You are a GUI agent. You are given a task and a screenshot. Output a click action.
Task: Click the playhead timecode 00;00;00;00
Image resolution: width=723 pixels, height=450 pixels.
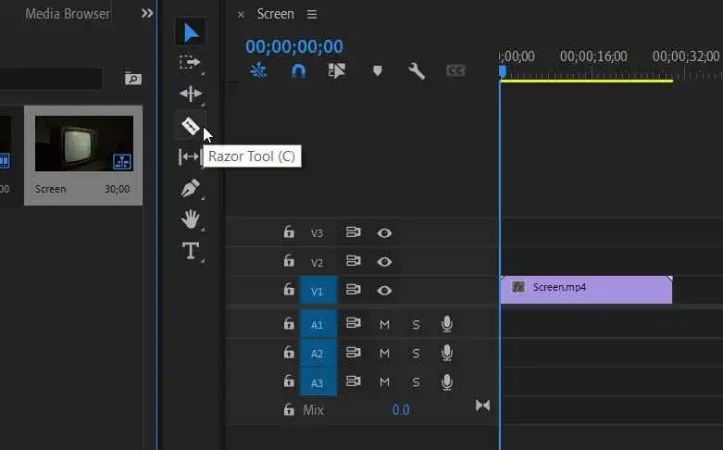coord(294,46)
